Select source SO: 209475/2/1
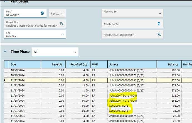The image size is (192, 123). tap(119, 111)
